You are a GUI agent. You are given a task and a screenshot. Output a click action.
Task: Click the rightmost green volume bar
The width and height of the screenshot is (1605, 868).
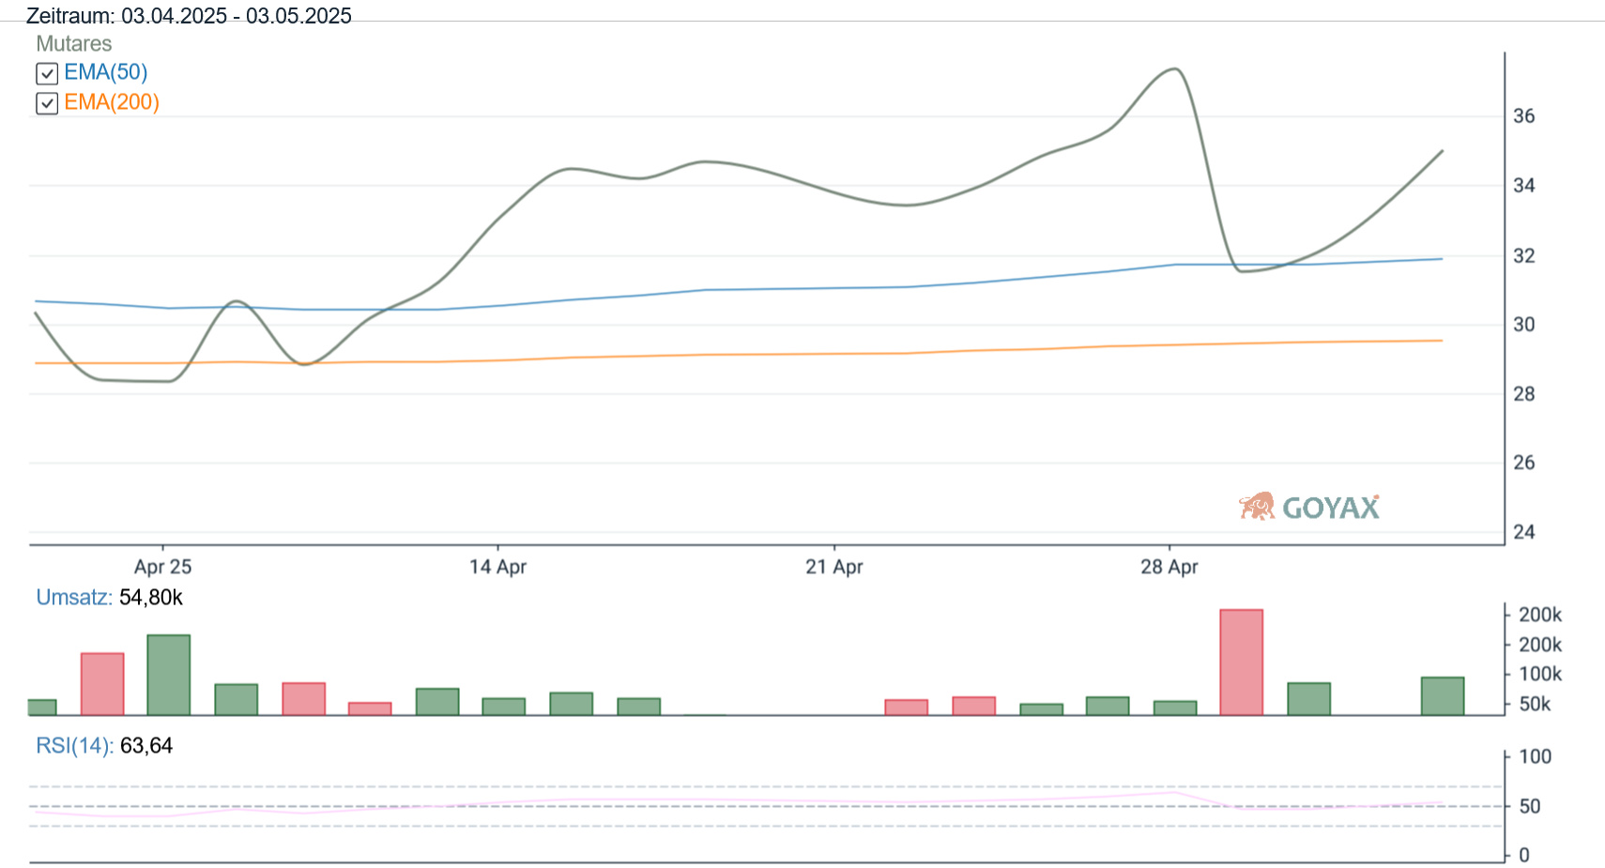tap(1443, 696)
